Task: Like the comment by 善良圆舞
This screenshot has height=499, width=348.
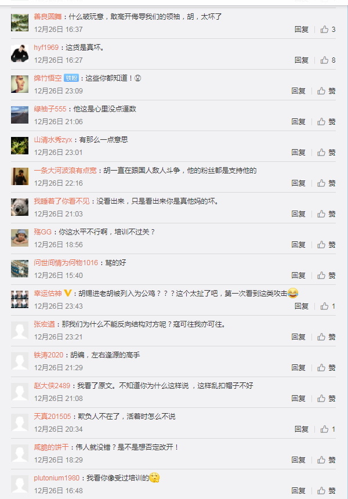Action: (x=328, y=30)
